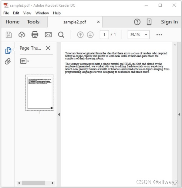Open the File menu
This screenshot has height=188, width=182.
6,13
